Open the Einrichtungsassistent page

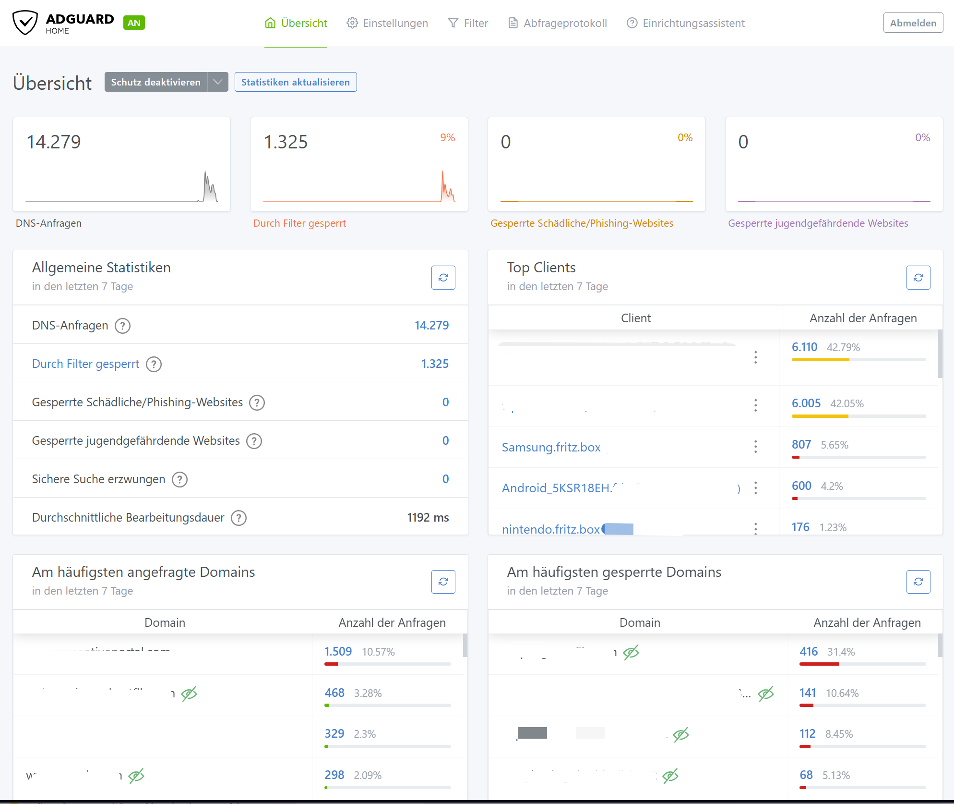686,23
